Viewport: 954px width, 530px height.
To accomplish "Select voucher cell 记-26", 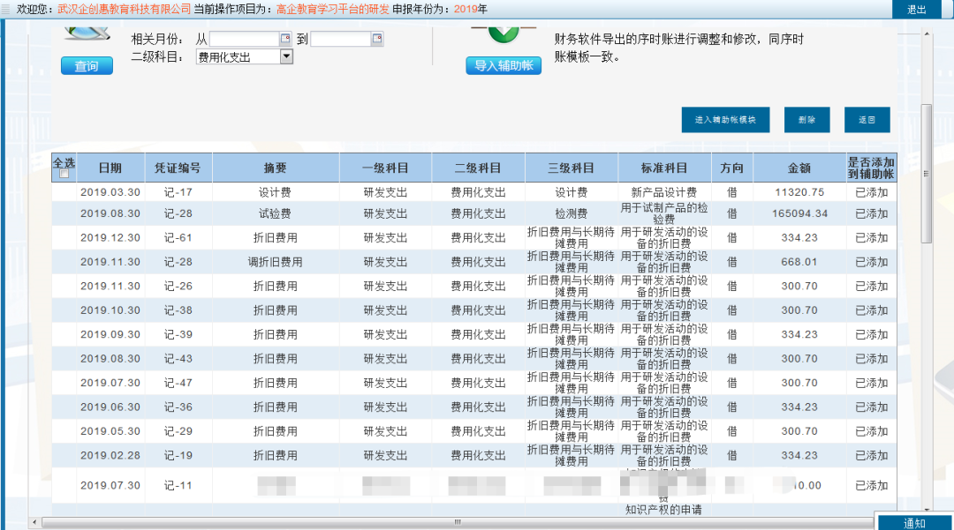I will click(178, 286).
